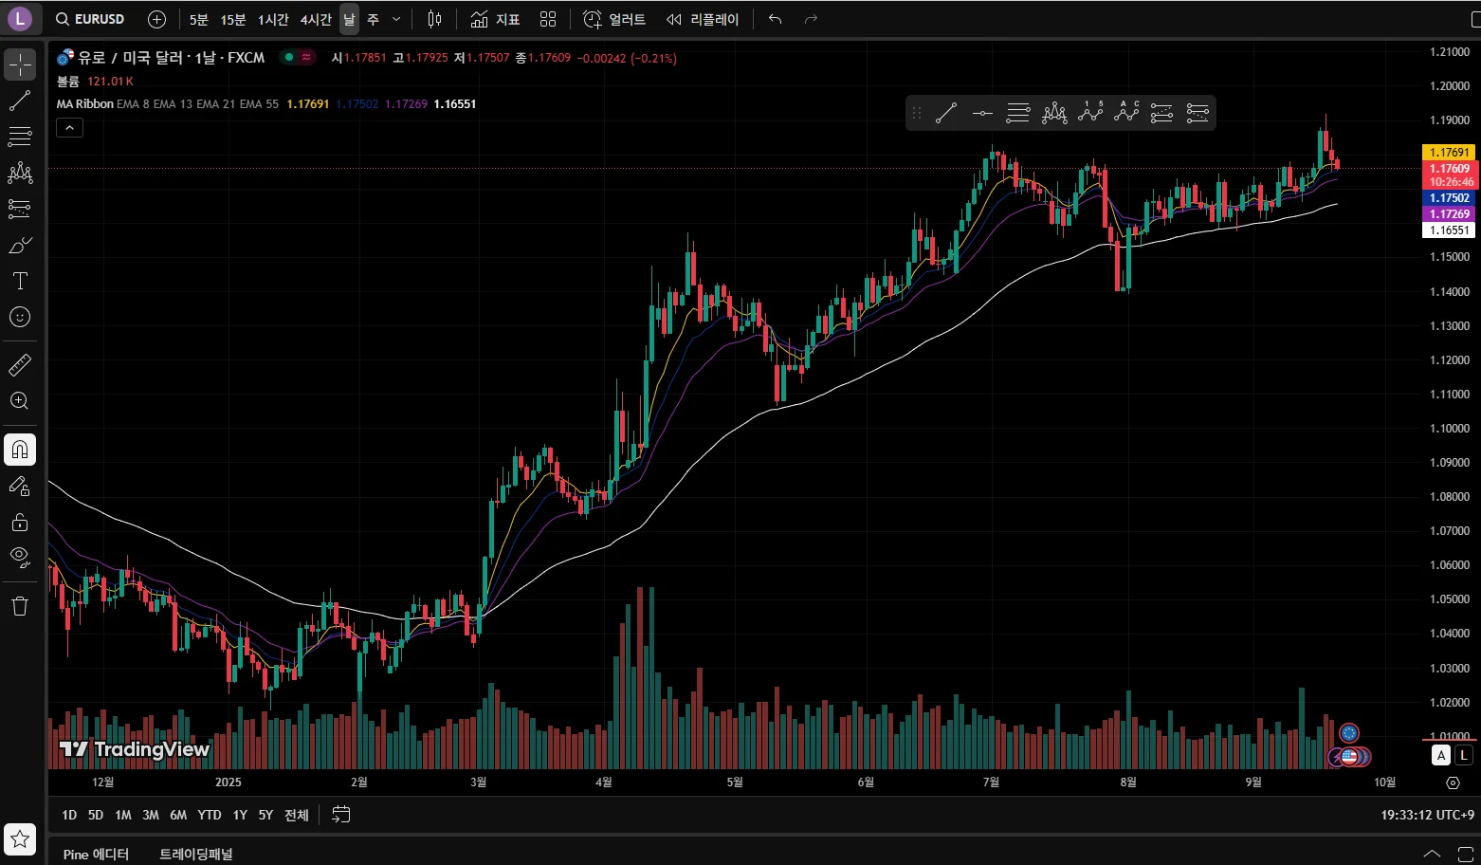Select the 4시간 timeframe button
The image size is (1481, 865).
316,19
